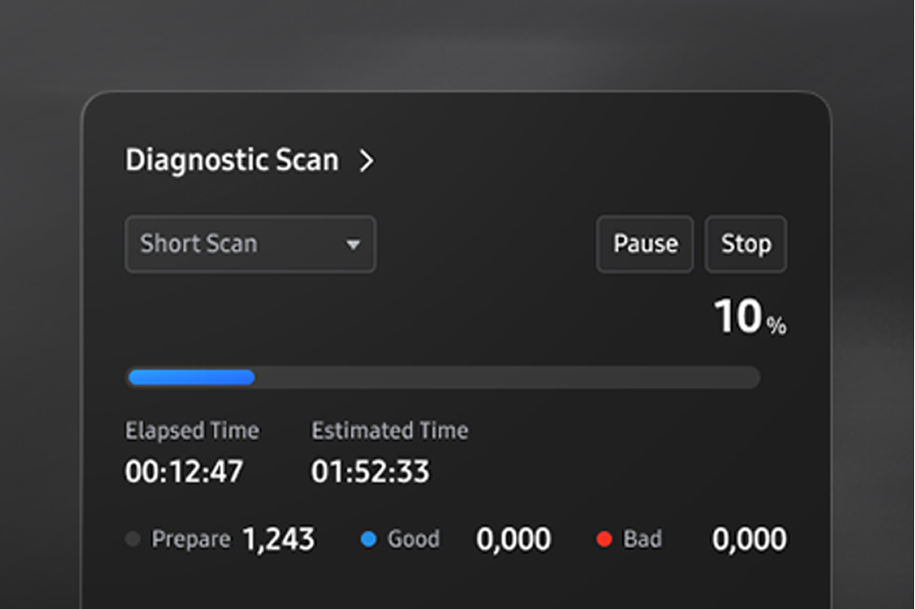Stop the diagnostic scan

[x=745, y=243]
